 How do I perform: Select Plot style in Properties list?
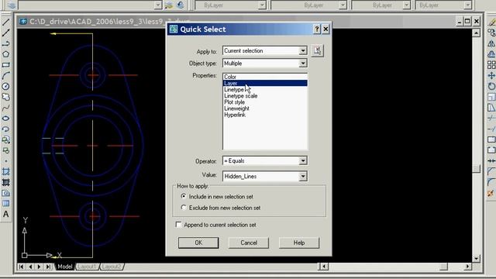pyautogui.click(x=265, y=102)
